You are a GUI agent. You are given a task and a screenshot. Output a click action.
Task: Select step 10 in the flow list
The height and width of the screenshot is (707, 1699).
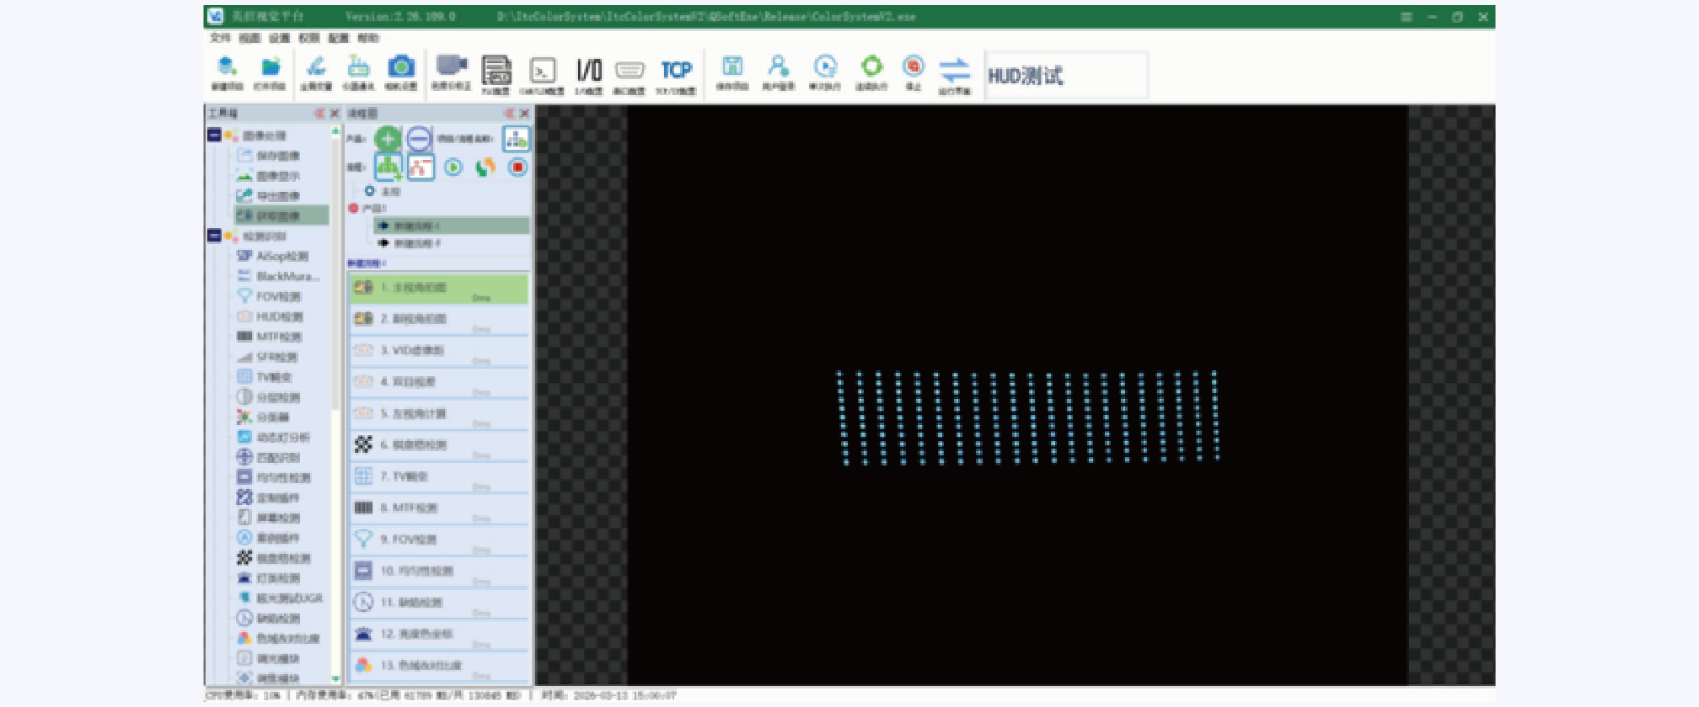(439, 571)
